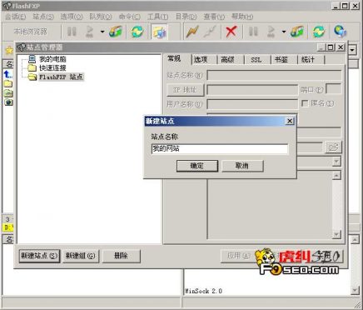Viewport: 363px width, 310px height.
Task: Click the left pane folder tree icon
Action: [116, 32]
